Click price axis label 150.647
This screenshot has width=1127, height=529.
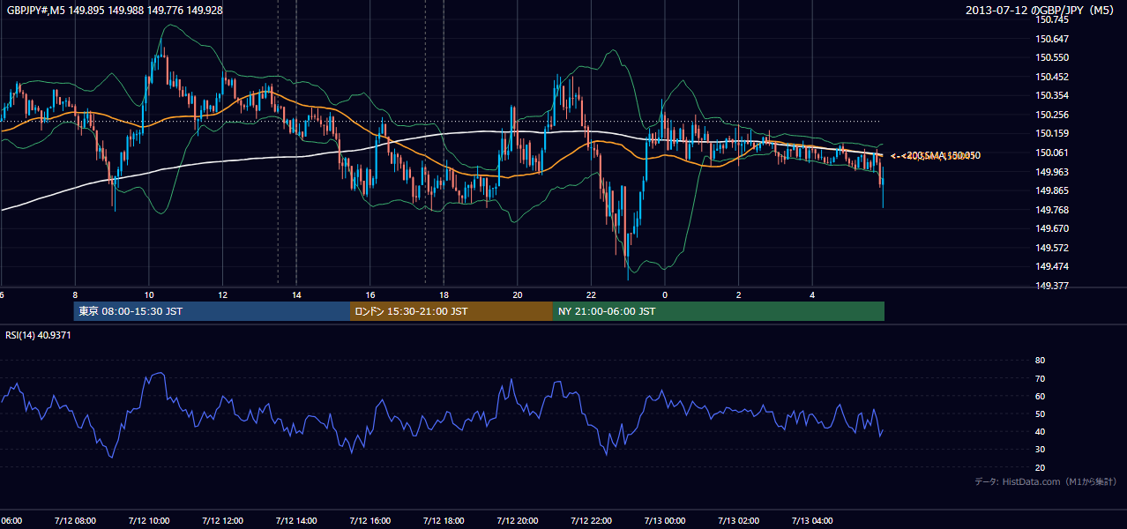1053,39
